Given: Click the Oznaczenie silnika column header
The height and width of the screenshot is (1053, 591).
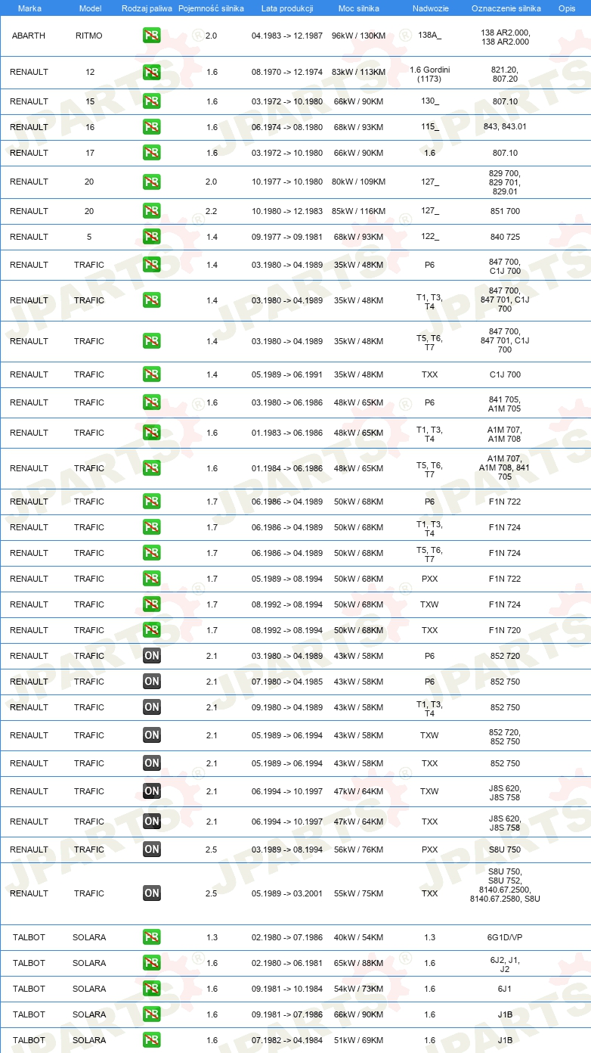Looking at the screenshot, I should pyautogui.click(x=506, y=8).
